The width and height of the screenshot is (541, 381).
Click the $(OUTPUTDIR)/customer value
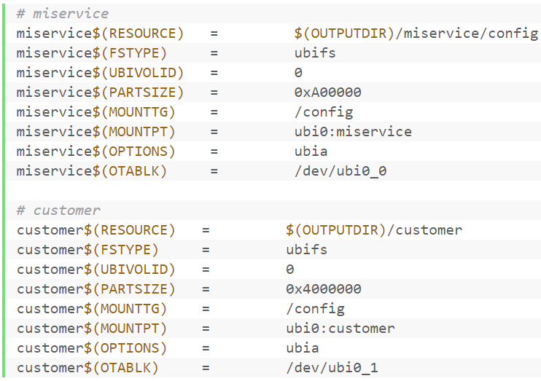374,230
